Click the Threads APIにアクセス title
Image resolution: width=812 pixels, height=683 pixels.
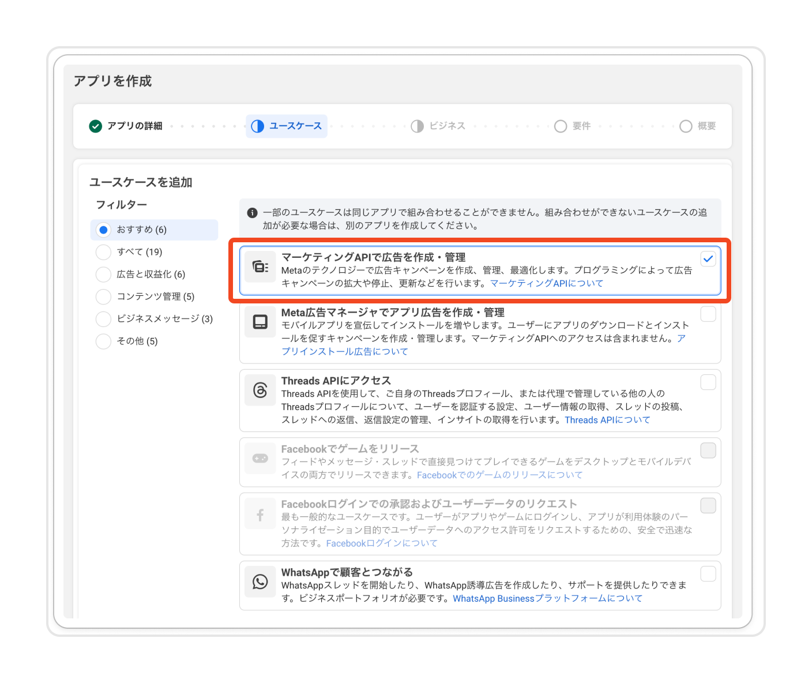(x=336, y=381)
